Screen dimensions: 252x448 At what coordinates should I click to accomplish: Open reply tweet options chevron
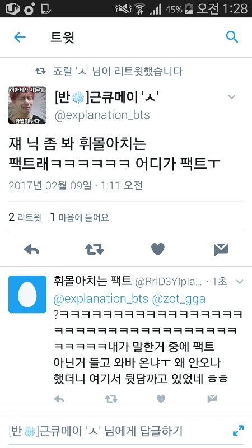[240, 282]
